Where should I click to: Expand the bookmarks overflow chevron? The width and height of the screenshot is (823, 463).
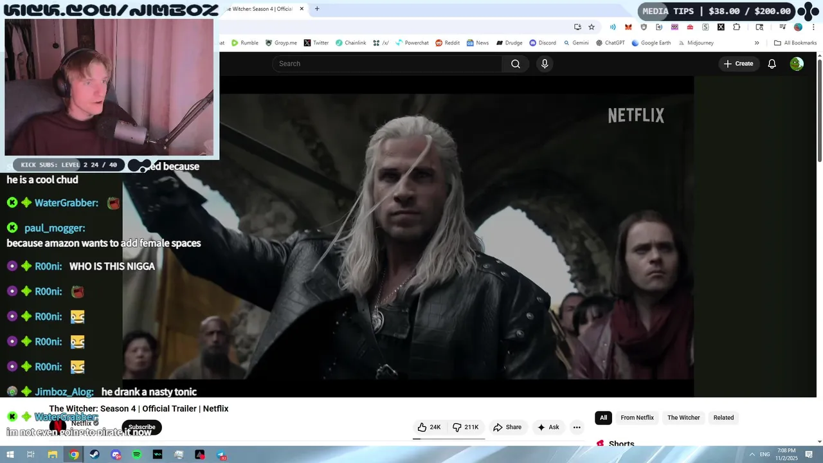click(757, 43)
